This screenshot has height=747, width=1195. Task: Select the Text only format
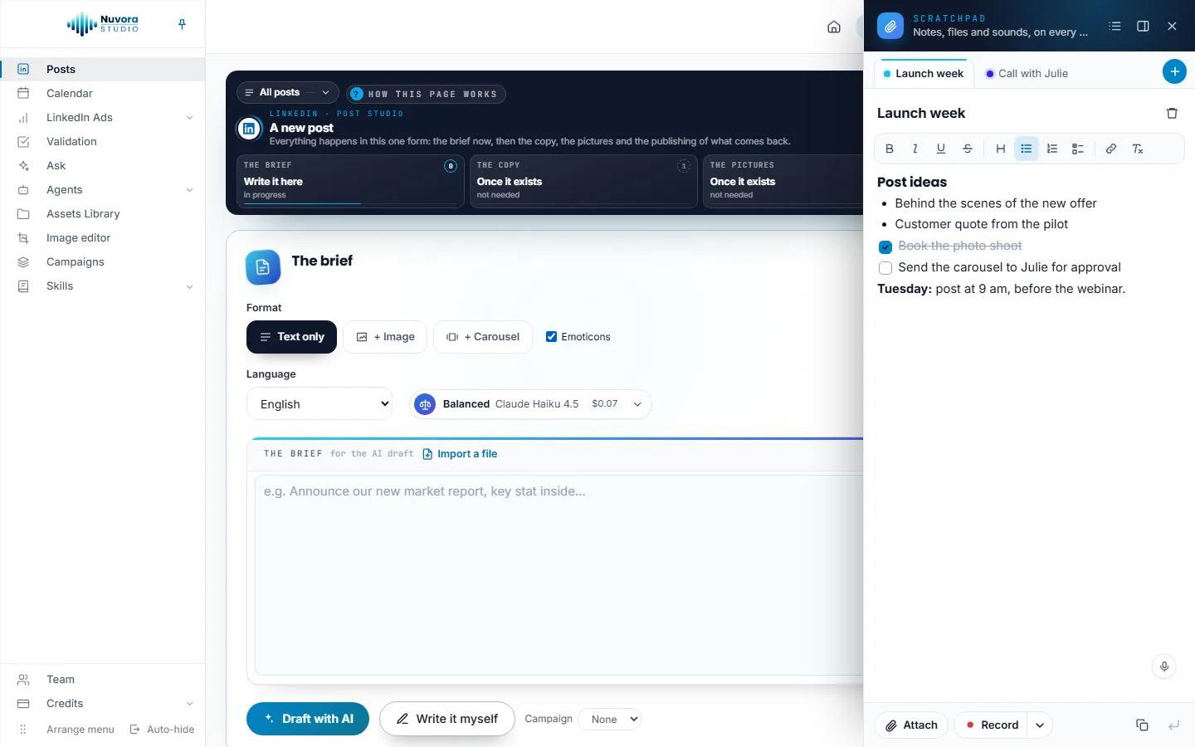tap(291, 337)
